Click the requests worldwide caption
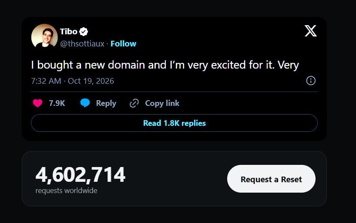356x223 pixels. point(66,190)
